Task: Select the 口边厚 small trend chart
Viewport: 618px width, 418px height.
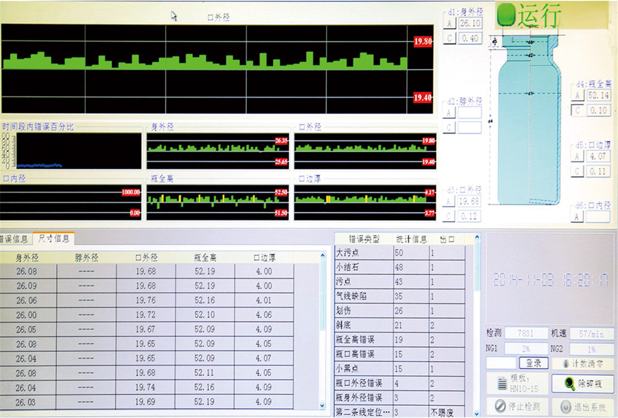Action: pos(365,203)
